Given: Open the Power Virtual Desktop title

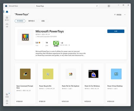Looking at the screenshot, I should coord(115,86).
